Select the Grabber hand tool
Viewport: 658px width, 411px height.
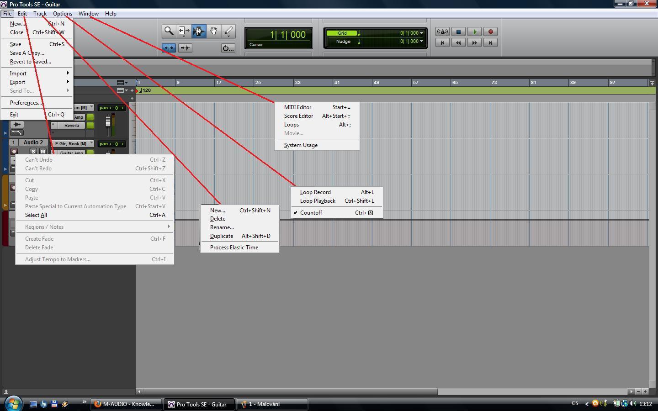213,31
